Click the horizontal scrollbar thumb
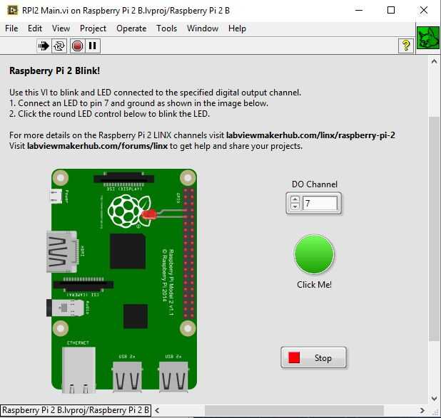Image resolution: width=441 pixels, height=418 pixels. coord(294,411)
